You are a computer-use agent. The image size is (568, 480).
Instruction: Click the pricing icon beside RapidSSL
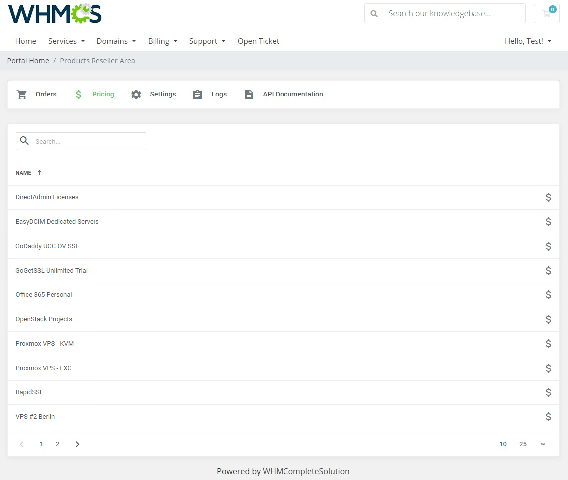point(549,392)
